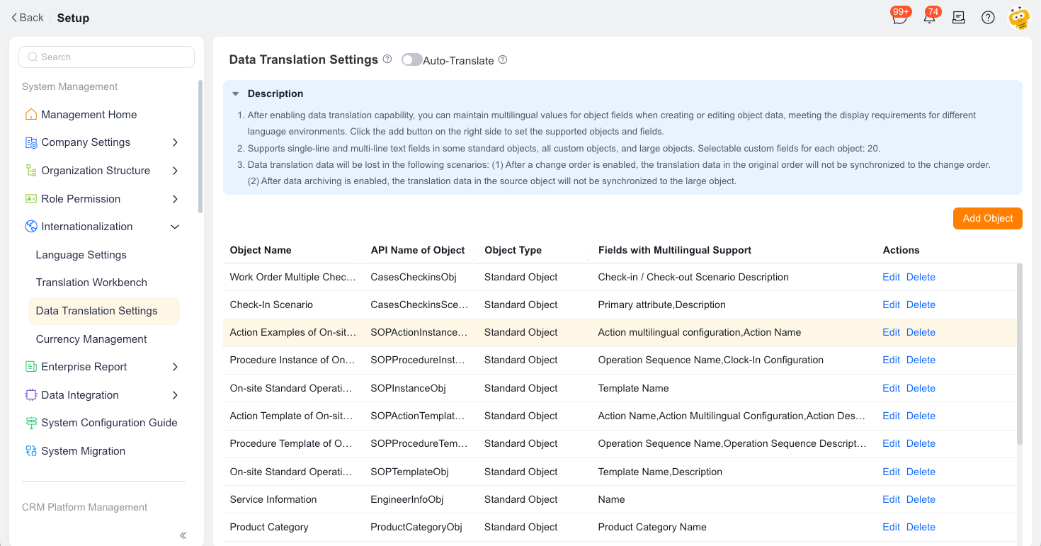1041x546 pixels.
Task: Click Fields with Multilingual Support header
Action: pyautogui.click(x=675, y=250)
